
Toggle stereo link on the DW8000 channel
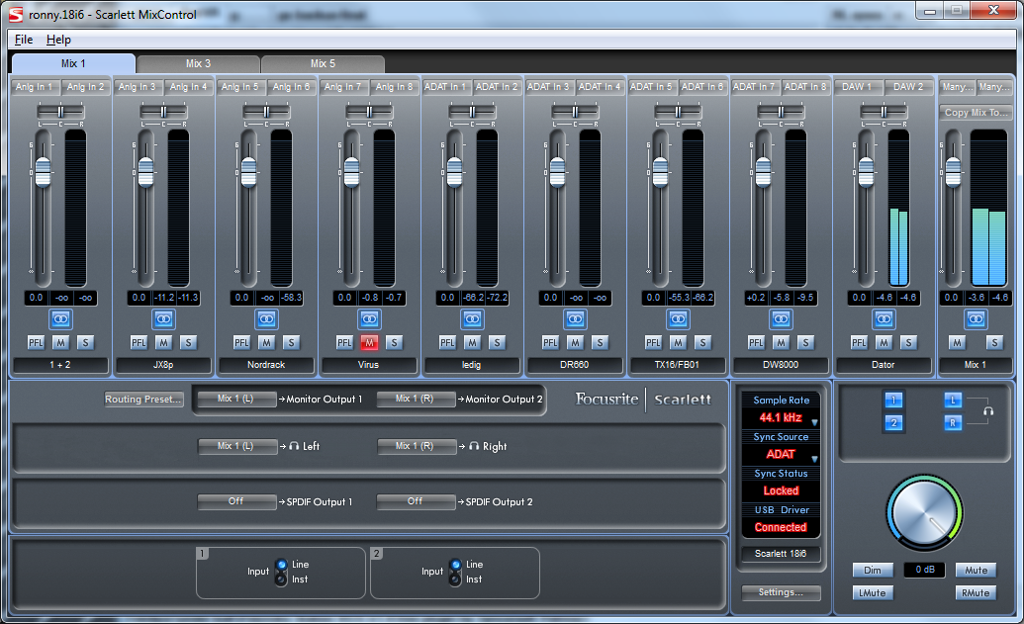pos(781,319)
